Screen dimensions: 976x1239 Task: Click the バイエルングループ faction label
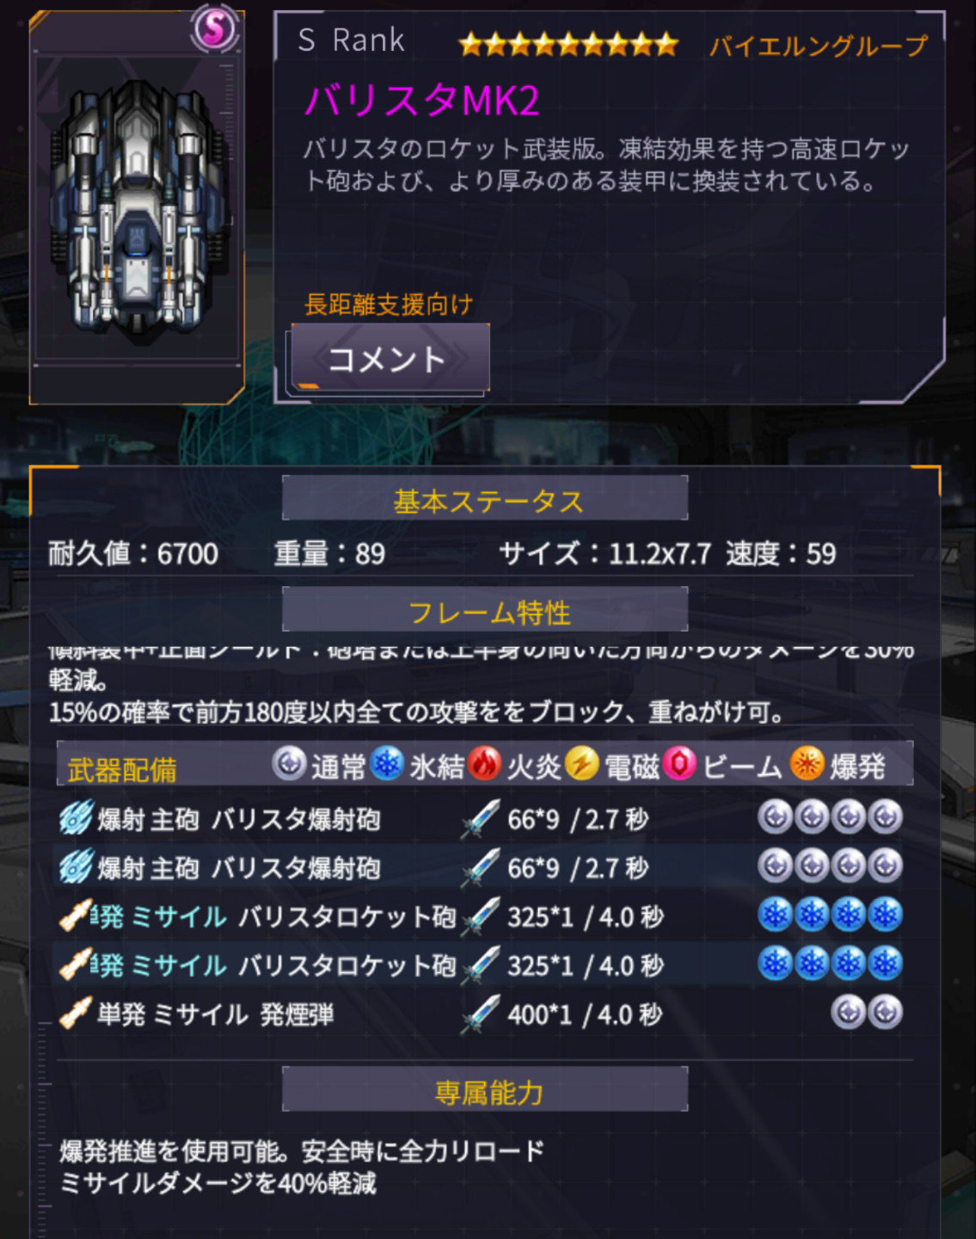point(818,45)
